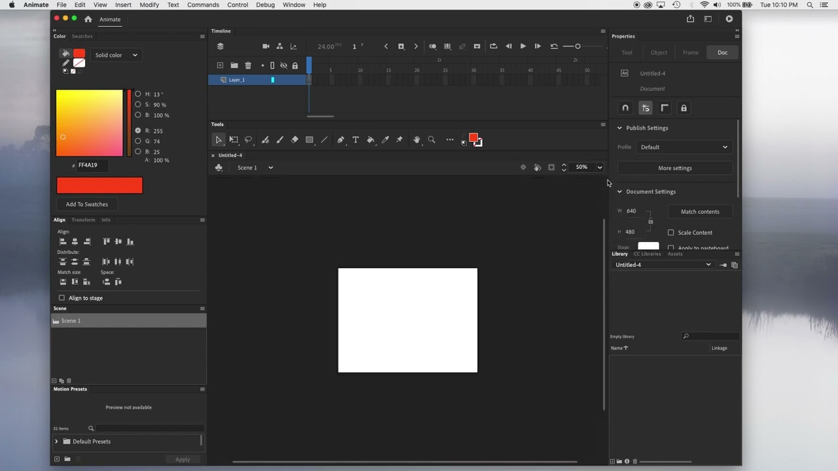Select the Zoom magnifier tool
Viewport: 838px width, 471px height.
coord(431,140)
